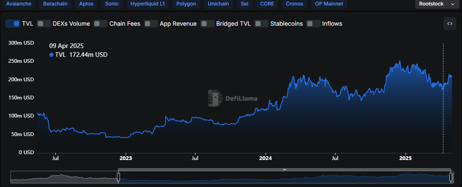Click the chart at the dashed cursor line
The height and width of the screenshot is (187, 462).
[x=443, y=98]
